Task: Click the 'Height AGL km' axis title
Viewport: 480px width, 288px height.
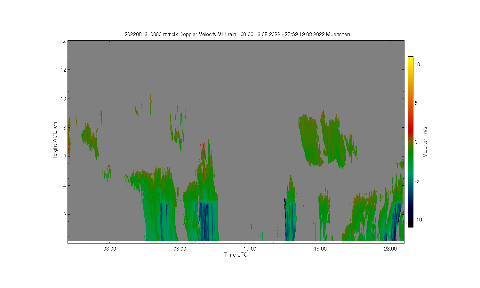Action: pyautogui.click(x=55, y=141)
